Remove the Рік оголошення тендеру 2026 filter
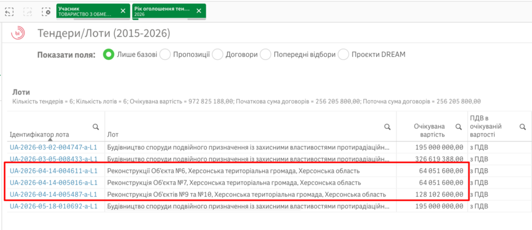Viewport: 532px width, 230px height. point(199,11)
